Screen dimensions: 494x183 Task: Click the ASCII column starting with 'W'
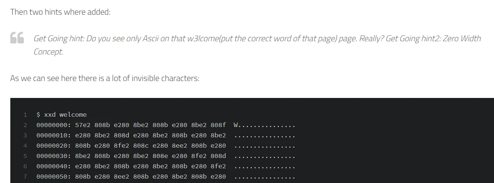coord(265,125)
